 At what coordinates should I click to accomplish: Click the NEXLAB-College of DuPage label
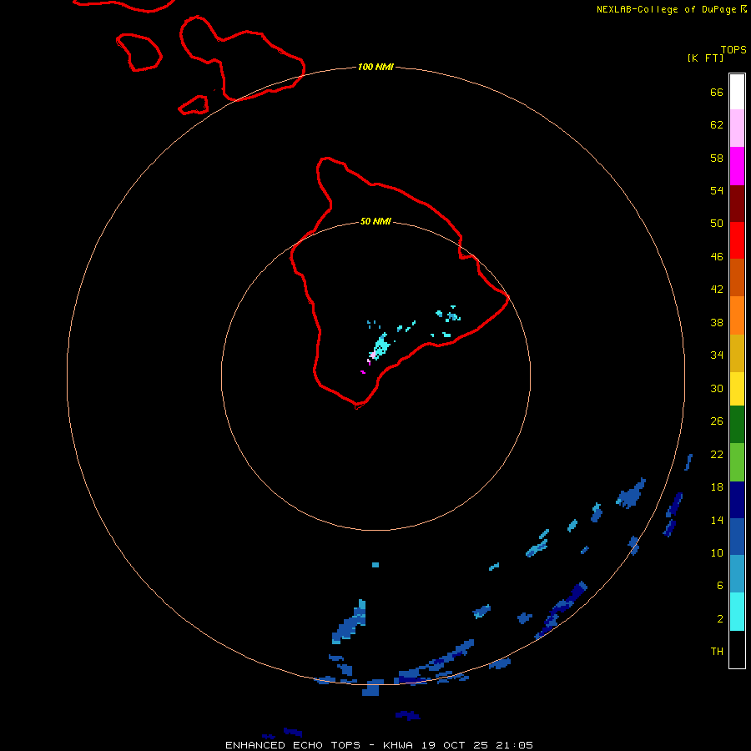pos(666,9)
